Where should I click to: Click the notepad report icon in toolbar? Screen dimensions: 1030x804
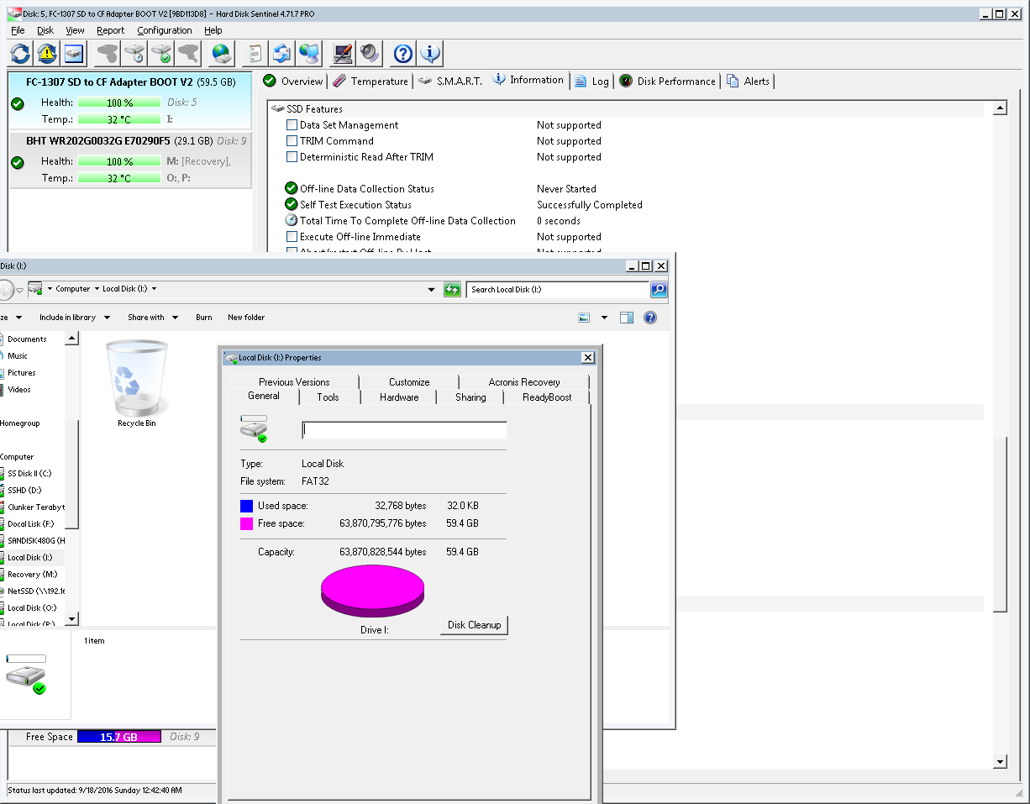254,54
